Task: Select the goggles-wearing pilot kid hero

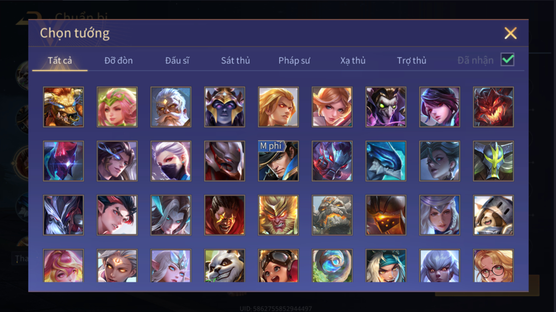Action: (278, 266)
